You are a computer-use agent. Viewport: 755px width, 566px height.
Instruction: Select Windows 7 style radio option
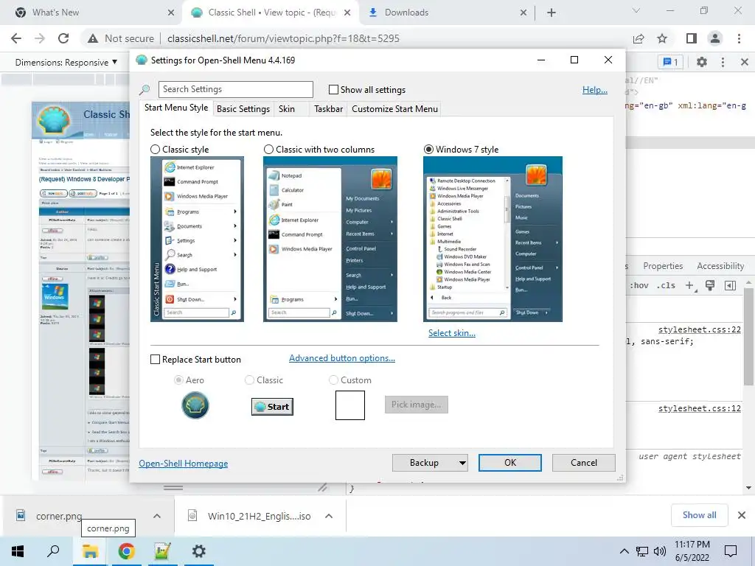coord(428,150)
